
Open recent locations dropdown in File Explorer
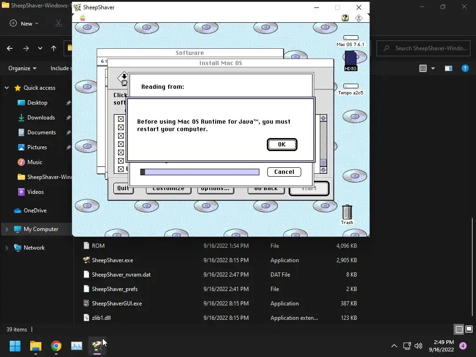[x=40, y=48]
